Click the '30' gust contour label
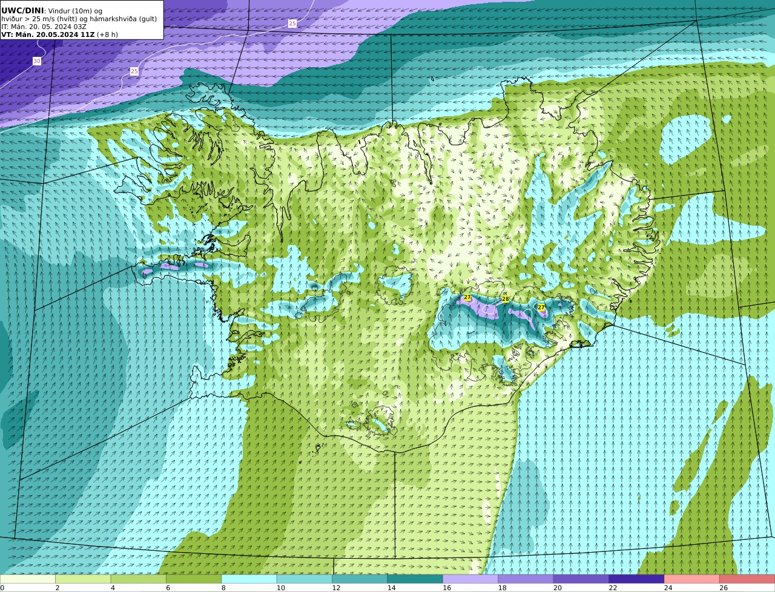This screenshot has height=592, width=775. click(37, 61)
